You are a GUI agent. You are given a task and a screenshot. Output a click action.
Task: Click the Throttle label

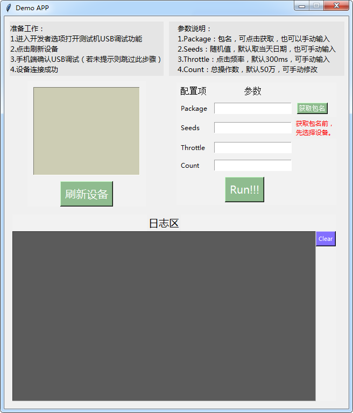tap(193, 147)
